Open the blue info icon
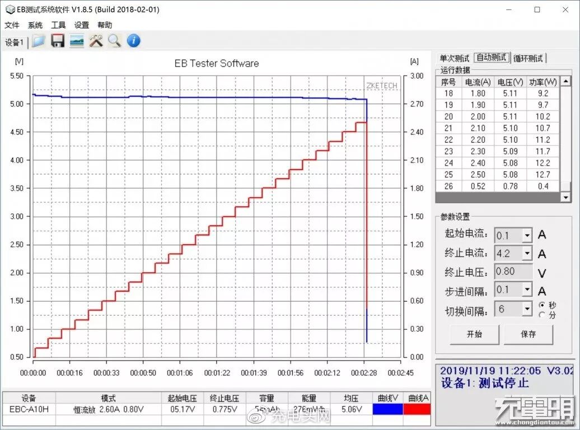Screen dimensions: 580x430 pos(134,41)
